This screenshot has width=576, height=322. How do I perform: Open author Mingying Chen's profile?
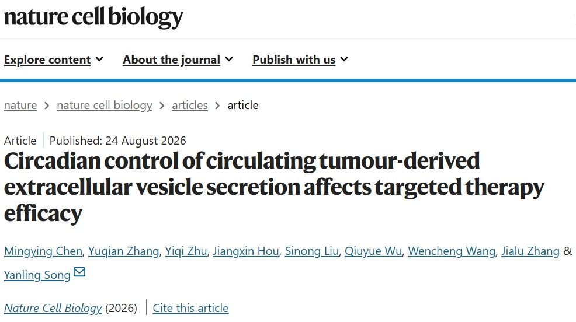point(43,251)
